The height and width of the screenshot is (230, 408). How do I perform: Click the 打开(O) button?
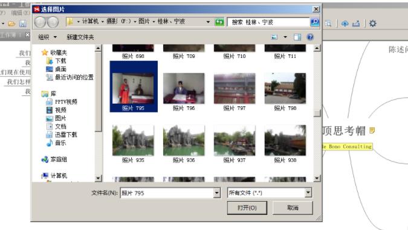point(247,208)
